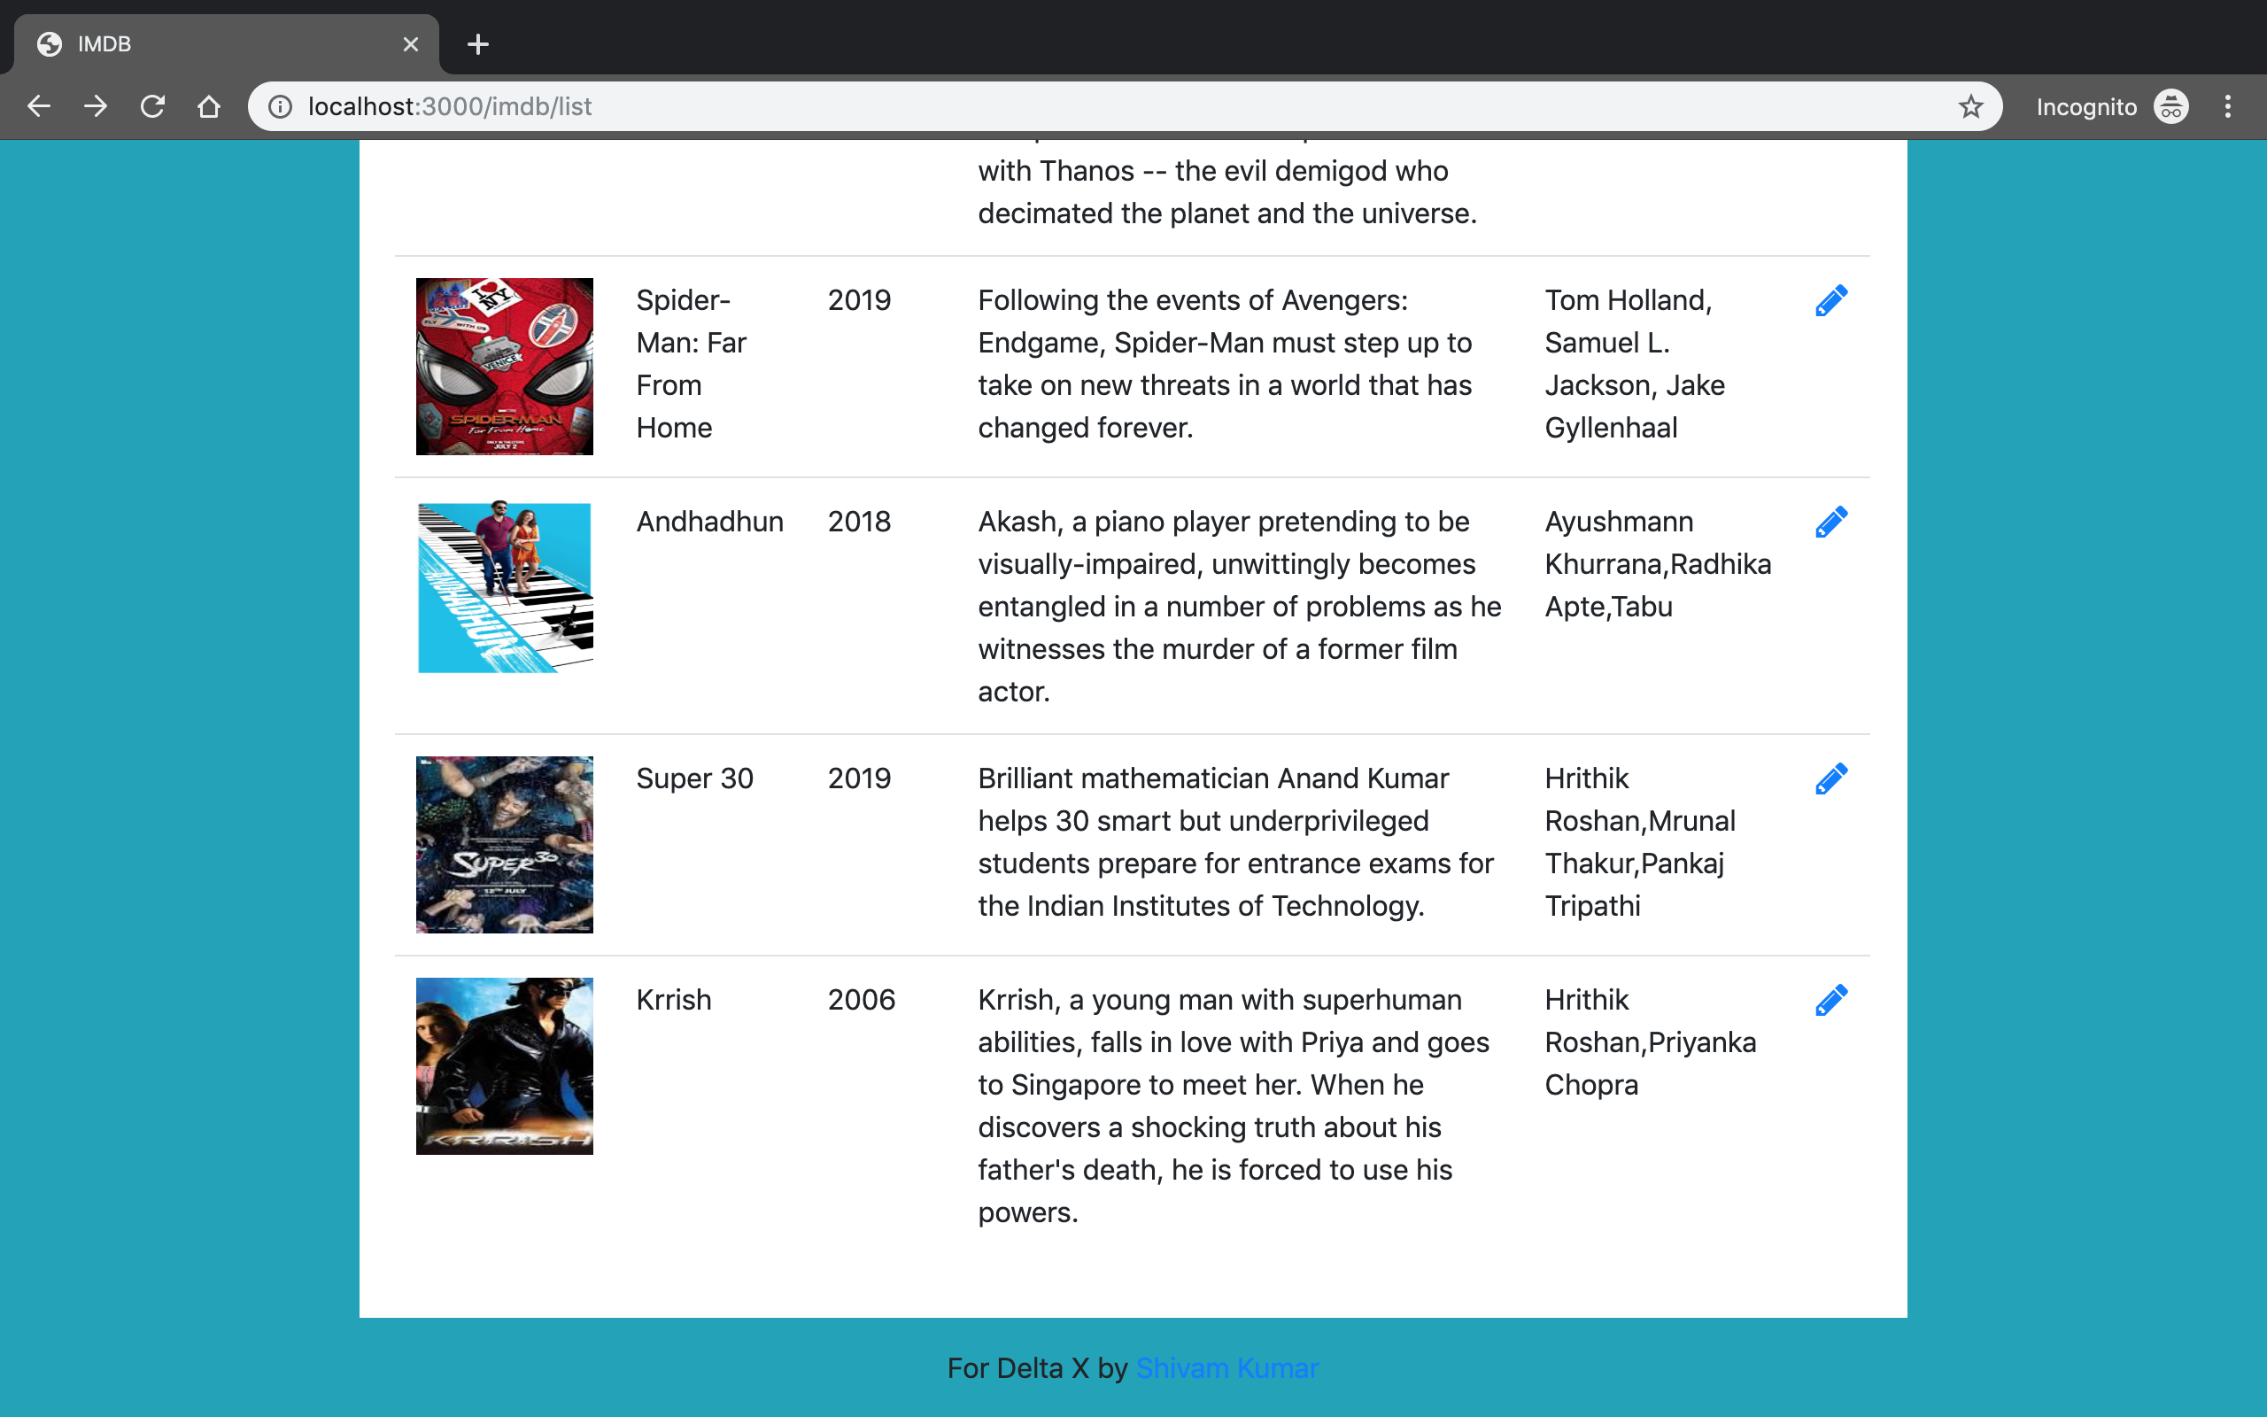Click the incognito mask icon
Screen dimensions: 2267x1417
coord(2171,106)
